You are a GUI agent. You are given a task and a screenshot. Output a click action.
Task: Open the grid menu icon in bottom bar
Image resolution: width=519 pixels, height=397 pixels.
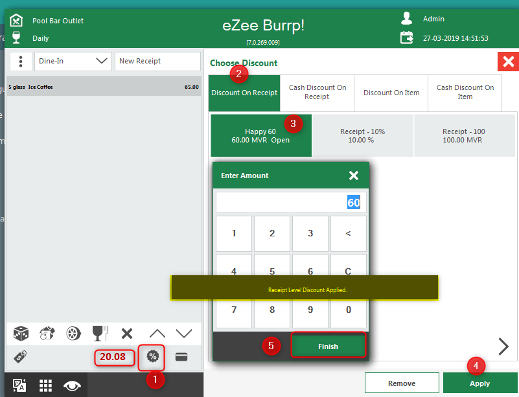click(x=45, y=385)
